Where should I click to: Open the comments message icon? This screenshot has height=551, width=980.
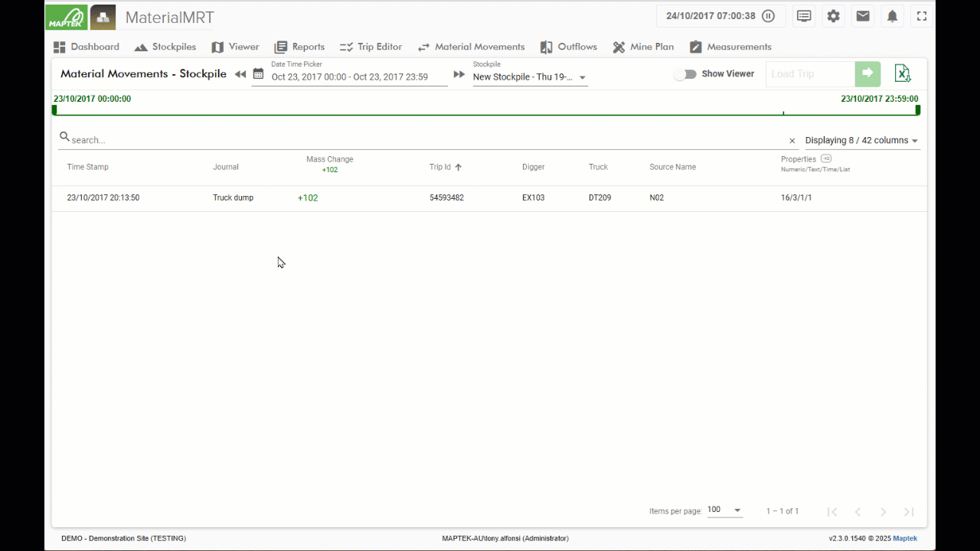(x=804, y=16)
